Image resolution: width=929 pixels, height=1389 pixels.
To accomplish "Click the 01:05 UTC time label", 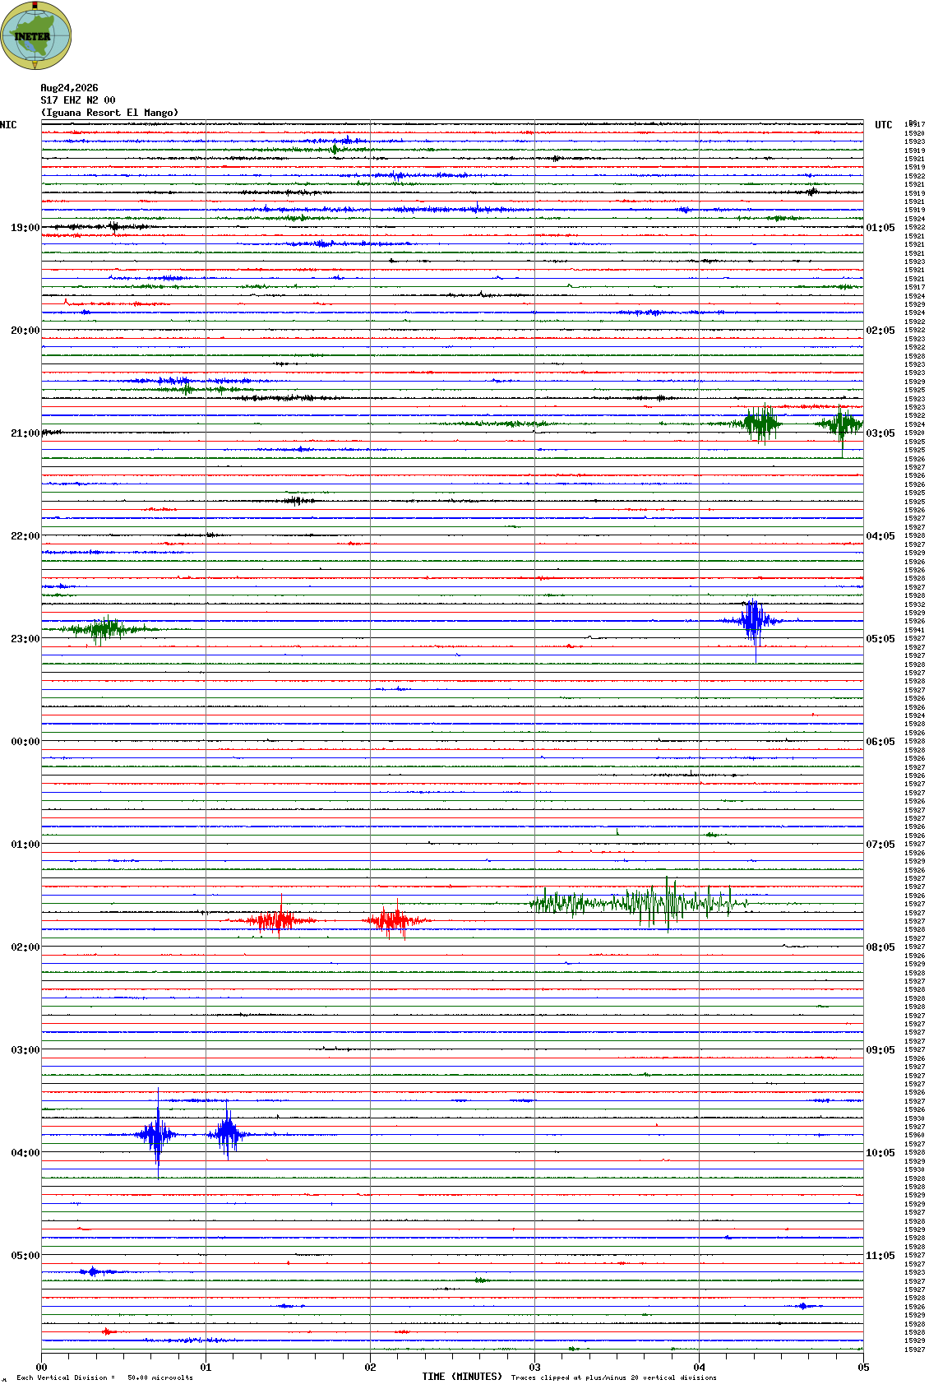I will pyautogui.click(x=880, y=228).
